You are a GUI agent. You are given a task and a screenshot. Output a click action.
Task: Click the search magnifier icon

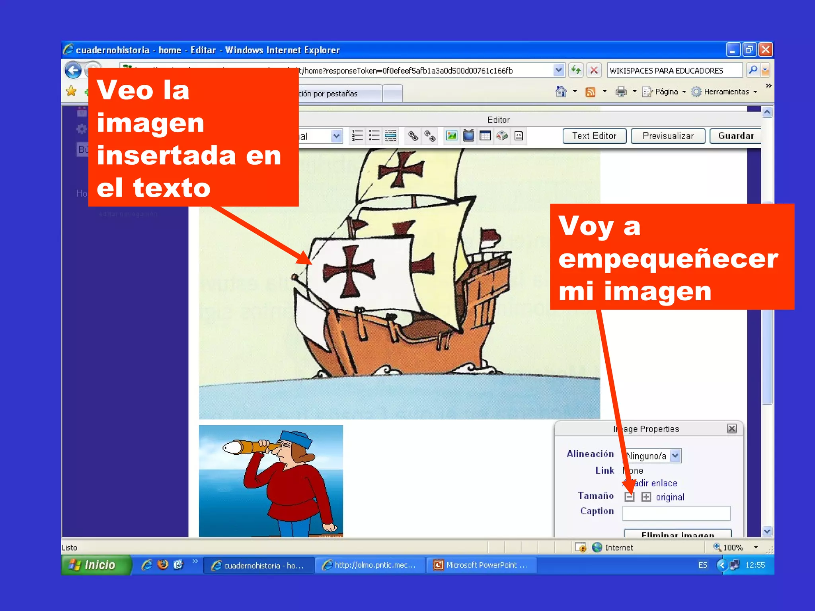click(x=753, y=70)
